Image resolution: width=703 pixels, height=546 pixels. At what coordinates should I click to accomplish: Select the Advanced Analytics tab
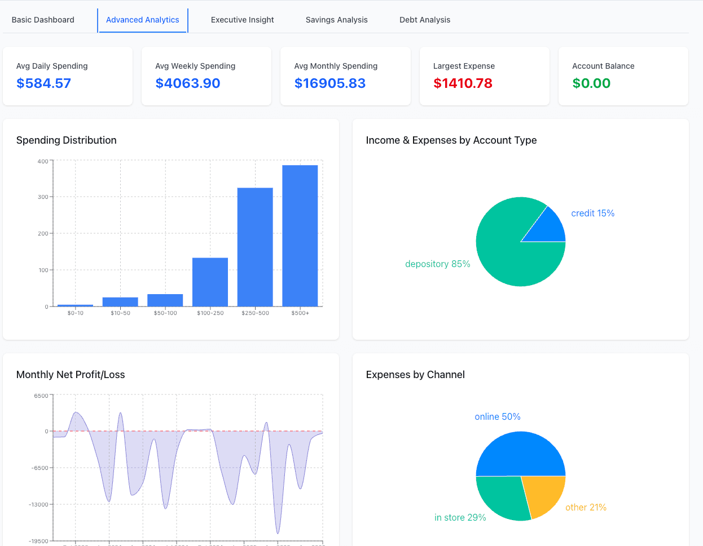(143, 20)
